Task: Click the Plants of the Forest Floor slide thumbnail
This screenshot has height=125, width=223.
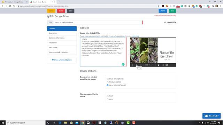Action: (153, 50)
